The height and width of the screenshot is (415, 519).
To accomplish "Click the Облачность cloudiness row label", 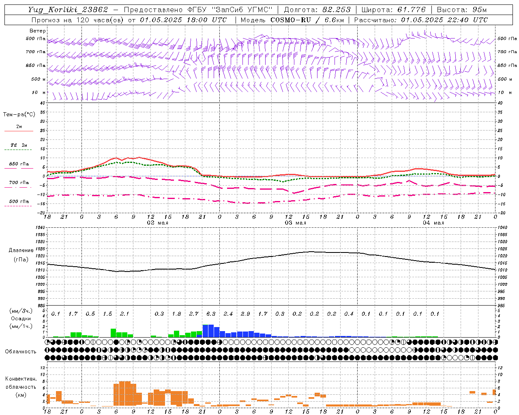I will [x=21, y=352].
